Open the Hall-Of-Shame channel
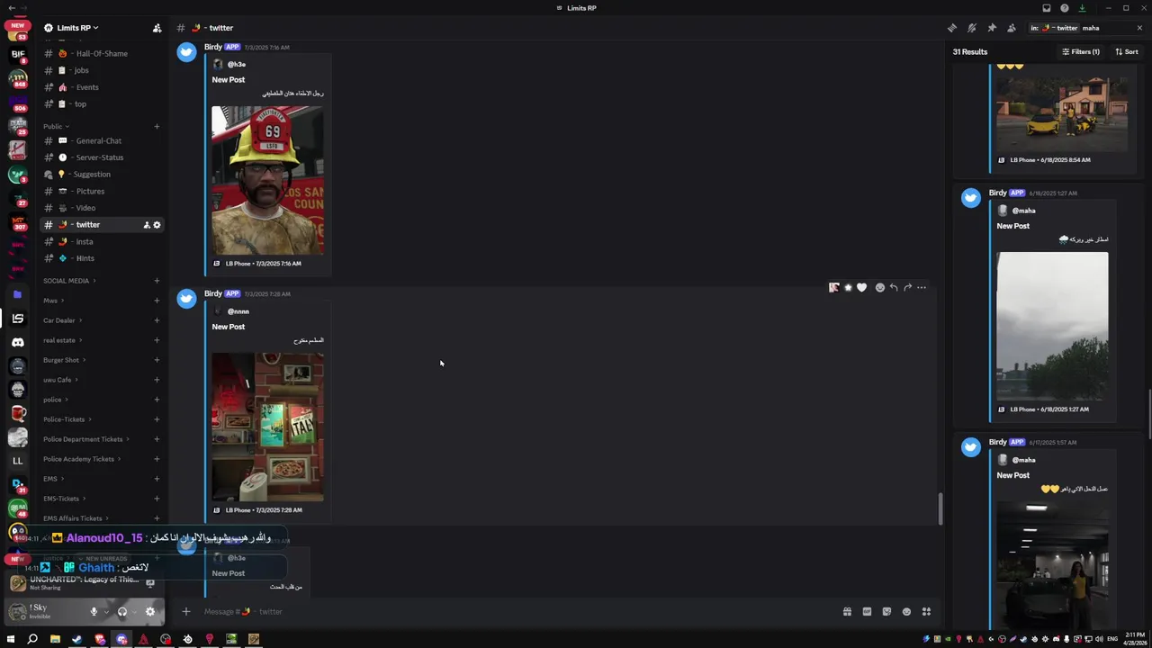 tap(101, 53)
